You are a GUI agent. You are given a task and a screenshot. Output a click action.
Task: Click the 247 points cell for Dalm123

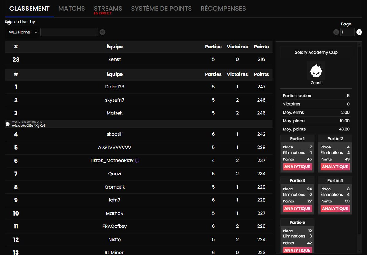(261, 87)
